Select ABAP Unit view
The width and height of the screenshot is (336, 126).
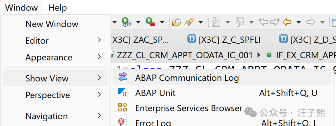click(x=222, y=93)
